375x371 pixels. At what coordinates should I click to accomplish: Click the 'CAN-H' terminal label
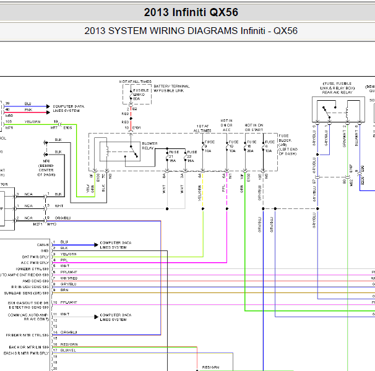[x=43, y=245]
